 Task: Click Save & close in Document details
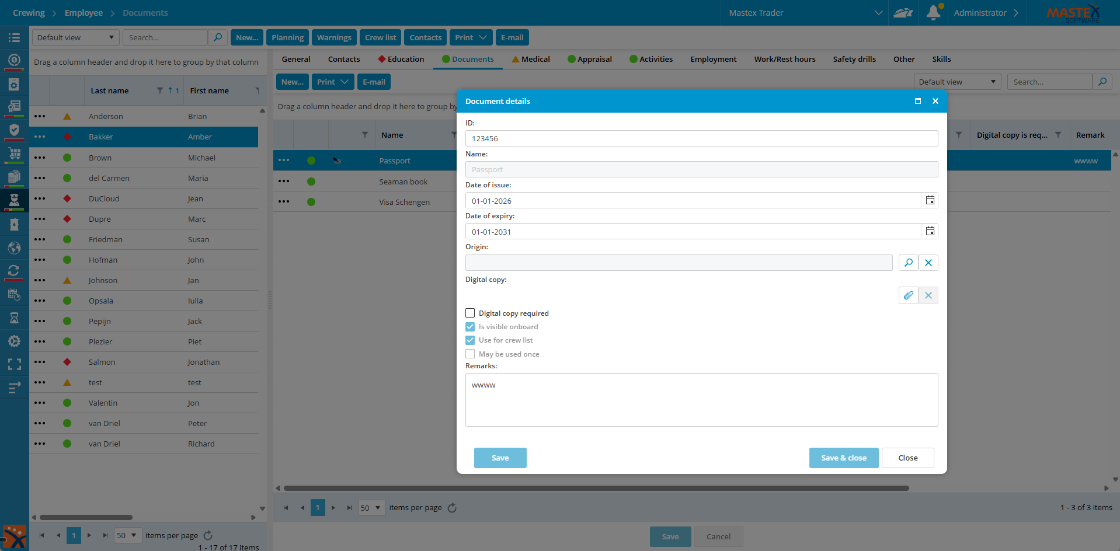click(843, 458)
